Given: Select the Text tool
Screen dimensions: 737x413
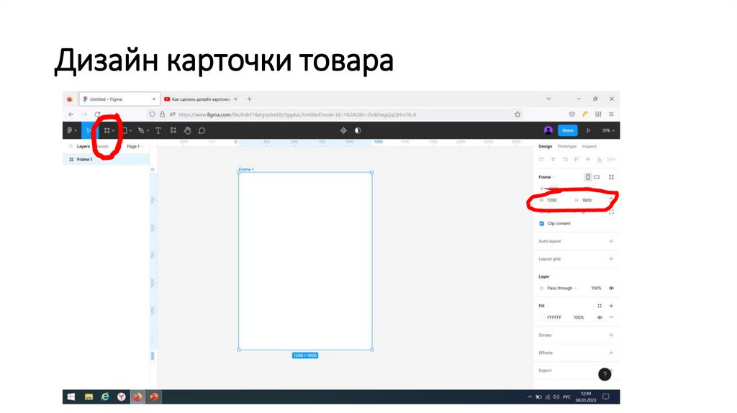Looking at the screenshot, I should tap(158, 130).
